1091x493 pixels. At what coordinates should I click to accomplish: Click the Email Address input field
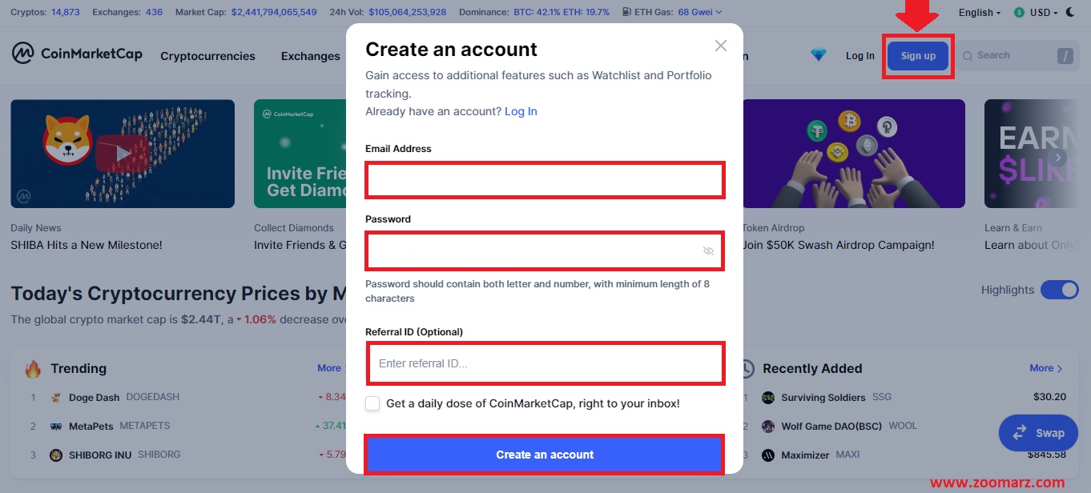(545, 180)
